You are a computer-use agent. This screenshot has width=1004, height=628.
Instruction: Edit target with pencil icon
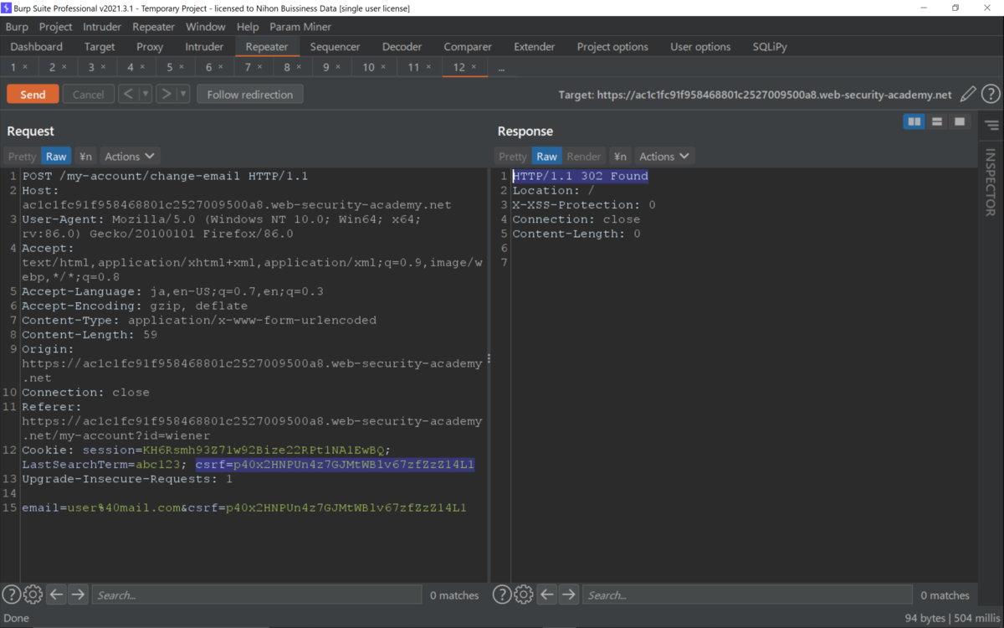tap(968, 95)
